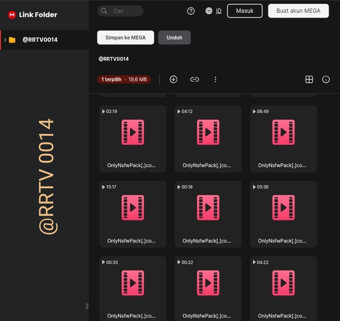Click the Unduh download button

point(174,38)
